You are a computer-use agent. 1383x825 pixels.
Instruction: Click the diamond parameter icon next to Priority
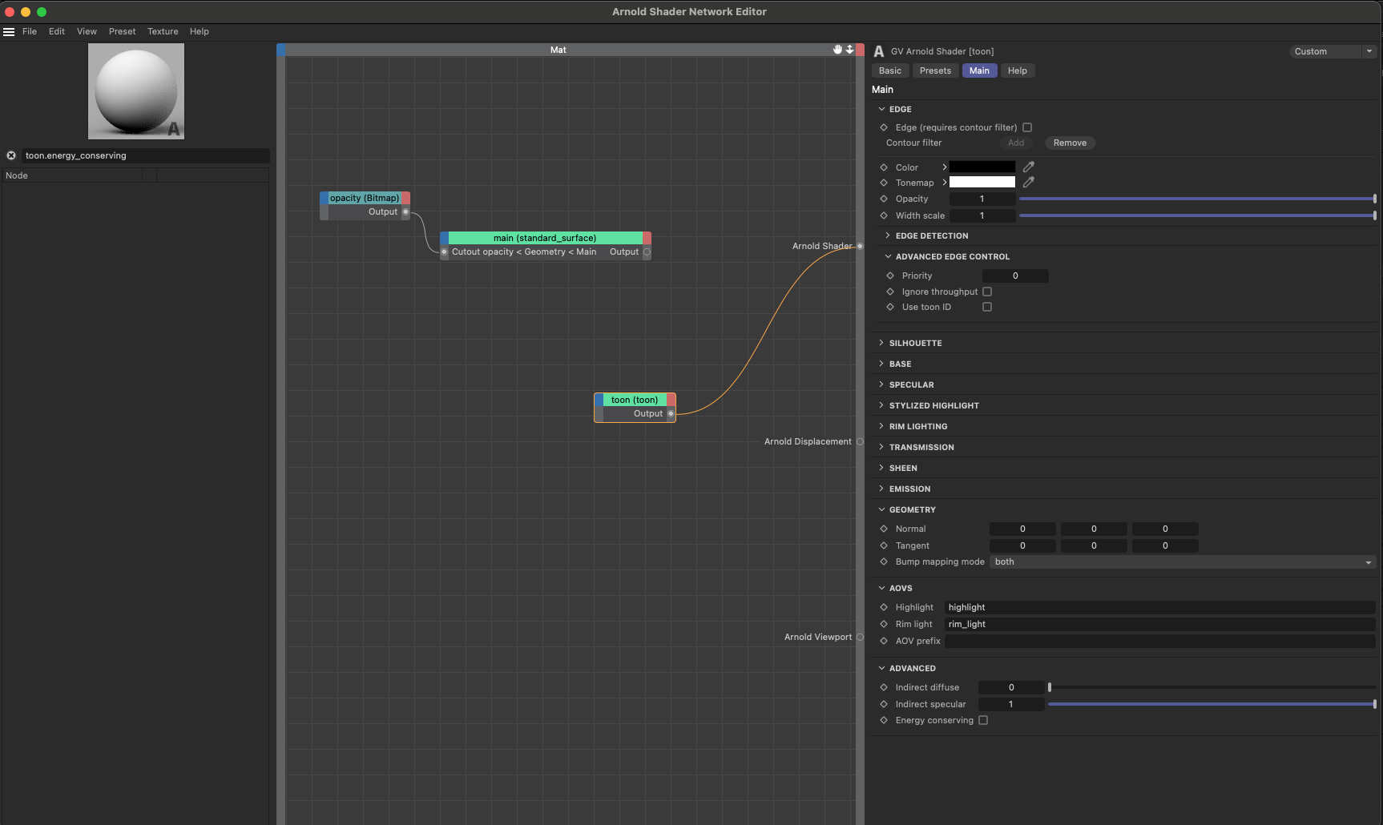pyautogui.click(x=889, y=275)
